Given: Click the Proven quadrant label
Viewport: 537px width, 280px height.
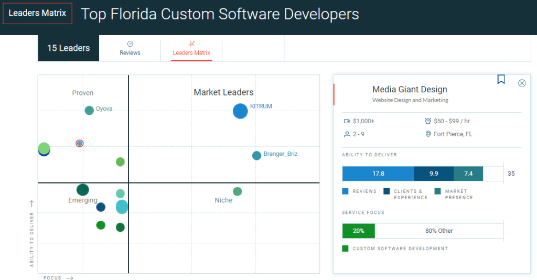Looking at the screenshot, I should (x=82, y=93).
